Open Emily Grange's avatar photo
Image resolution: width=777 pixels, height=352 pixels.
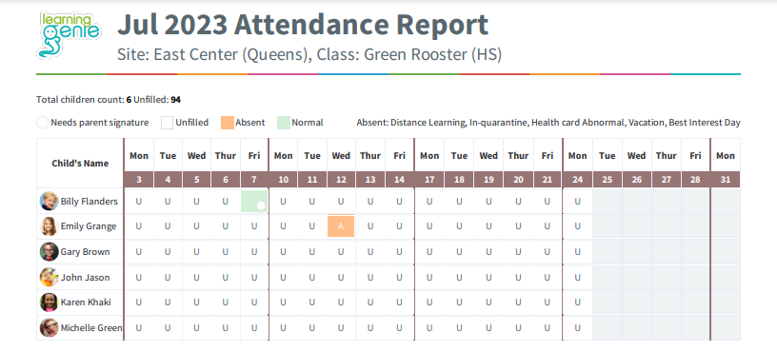(x=50, y=226)
